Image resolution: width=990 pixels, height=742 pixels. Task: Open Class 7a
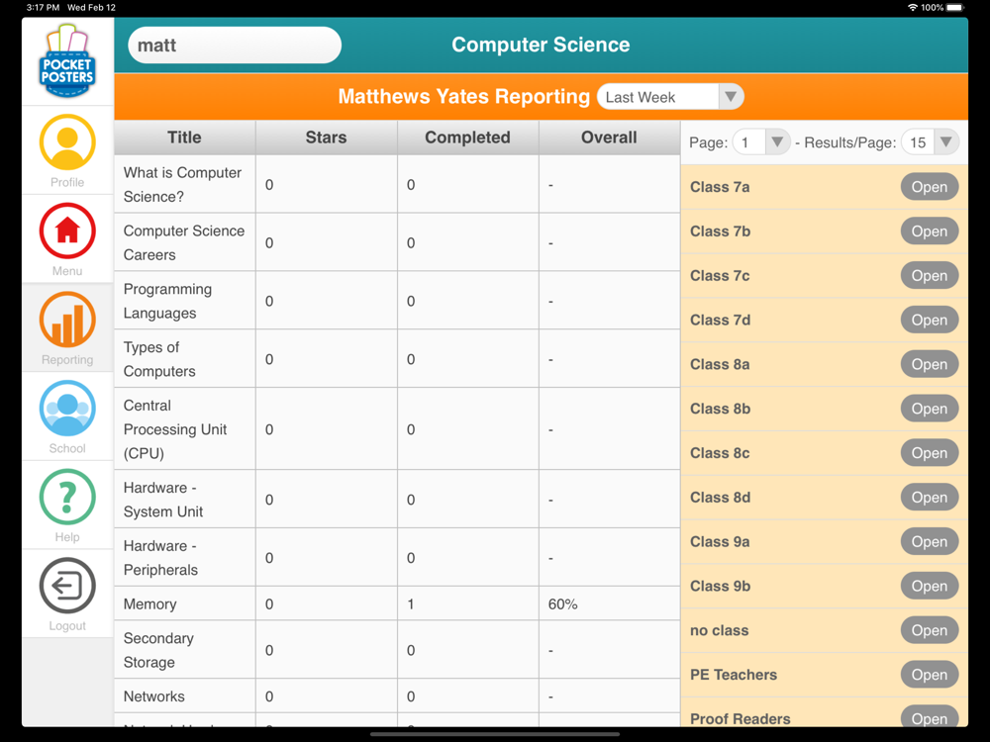pyautogui.click(x=930, y=187)
